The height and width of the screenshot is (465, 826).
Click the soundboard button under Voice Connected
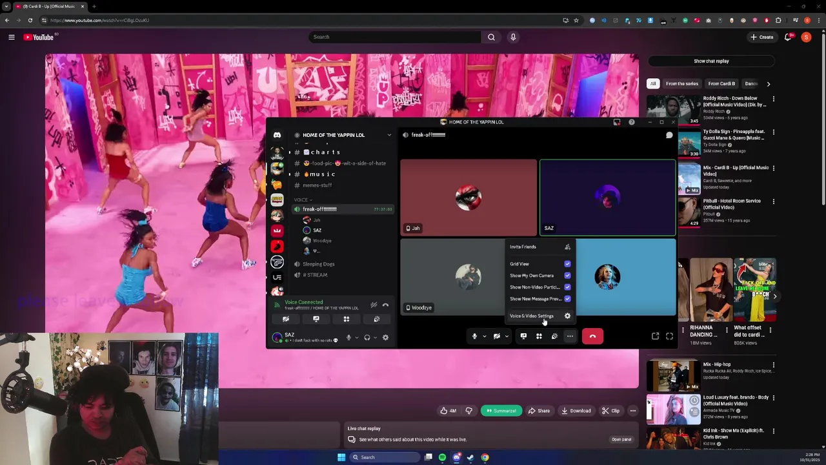point(377,319)
